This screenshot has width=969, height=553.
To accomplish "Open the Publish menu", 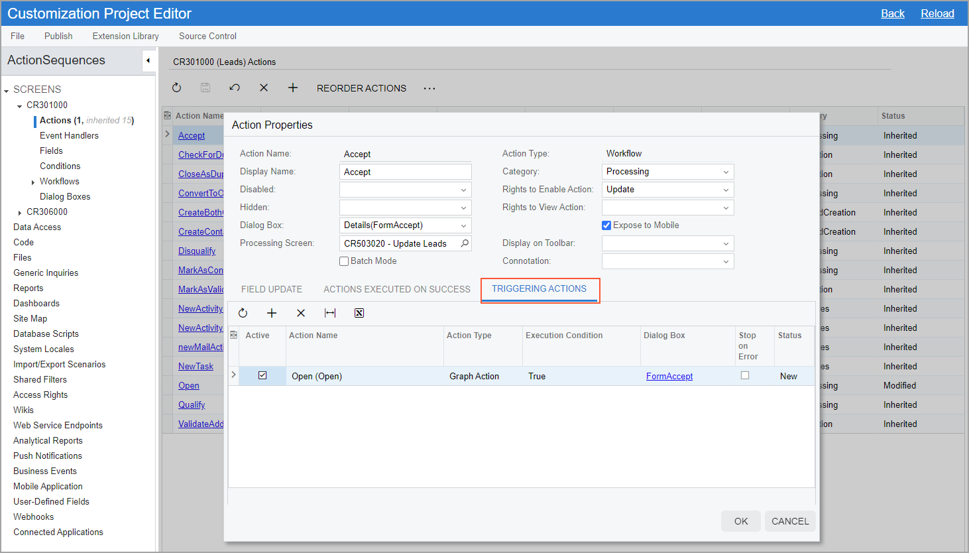I will point(58,36).
